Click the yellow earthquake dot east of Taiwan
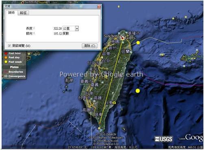Screen dimensions: 204x150 138,91
